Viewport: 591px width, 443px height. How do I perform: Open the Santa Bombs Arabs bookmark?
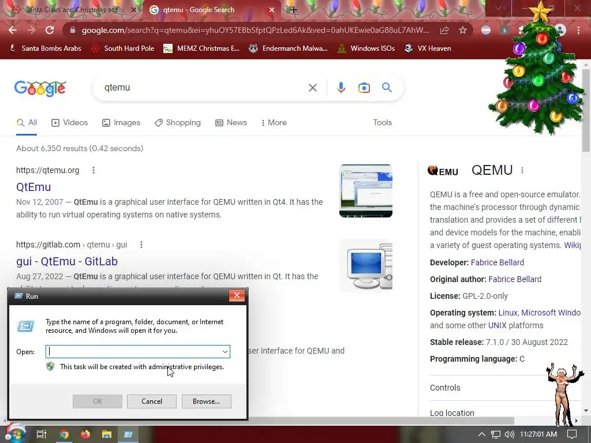point(46,48)
